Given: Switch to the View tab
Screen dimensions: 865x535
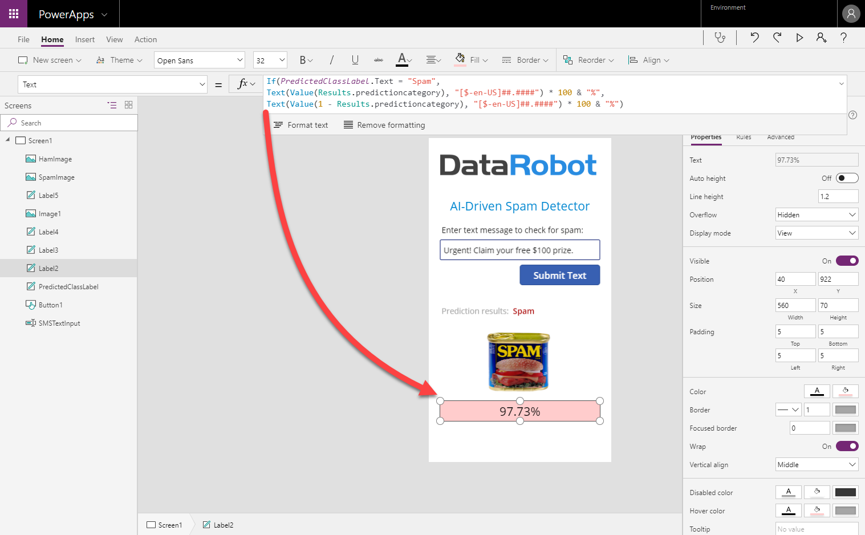Looking at the screenshot, I should [x=114, y=39].
